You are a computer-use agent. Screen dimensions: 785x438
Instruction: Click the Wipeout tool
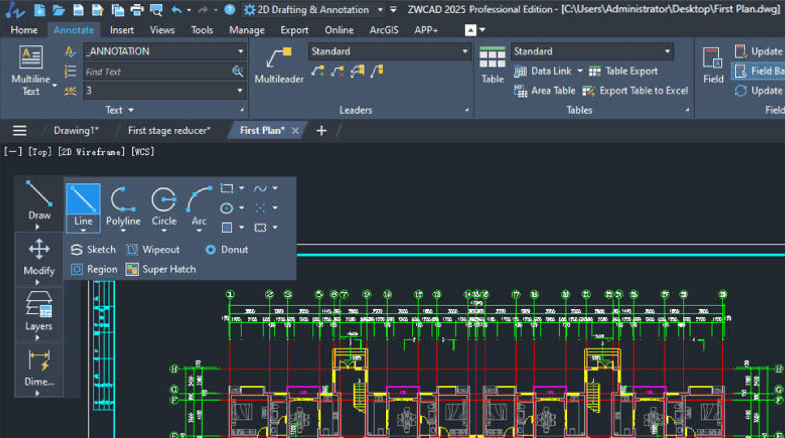(x=152, y=249)
